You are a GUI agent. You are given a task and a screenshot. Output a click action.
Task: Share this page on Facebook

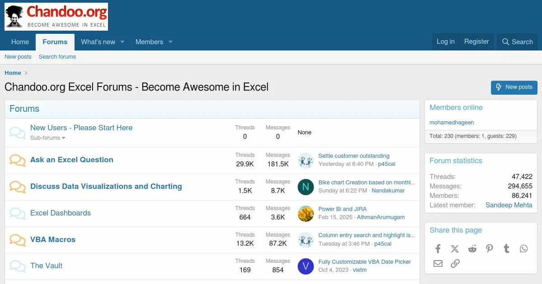pos(438,249)
